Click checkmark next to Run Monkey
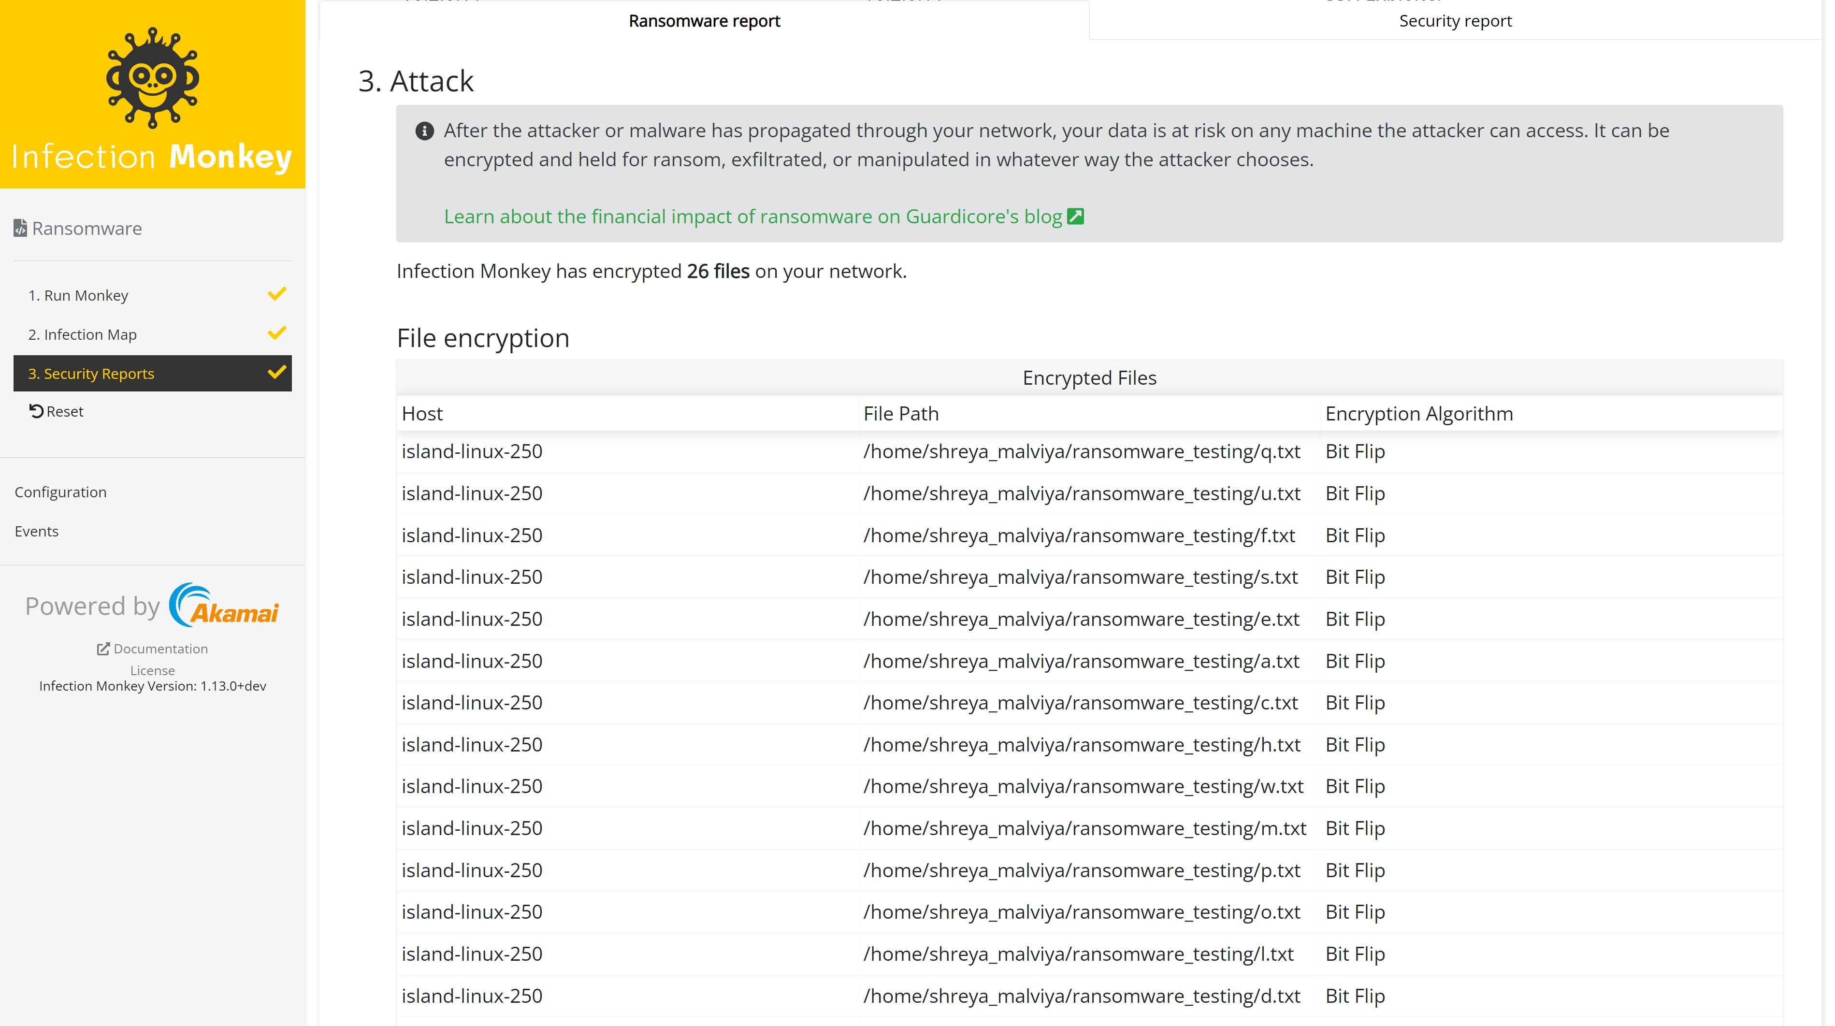The image size is (1835, 1026). (276, 294)
